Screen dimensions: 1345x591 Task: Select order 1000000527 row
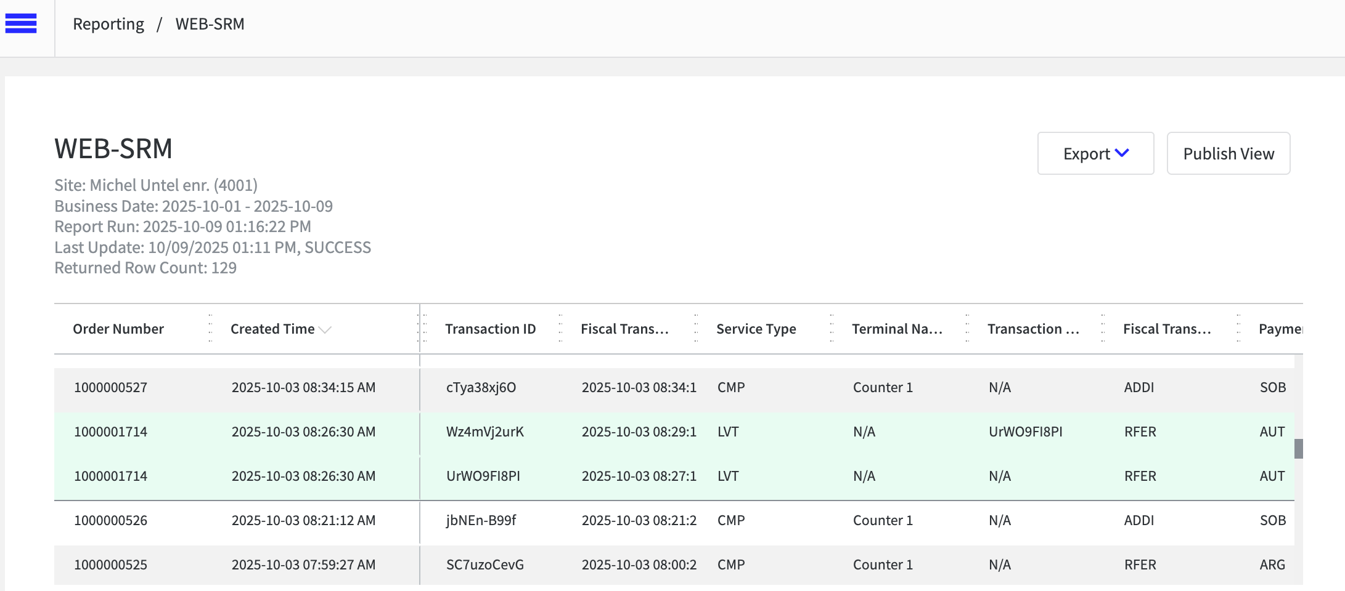tap(111, 387)
